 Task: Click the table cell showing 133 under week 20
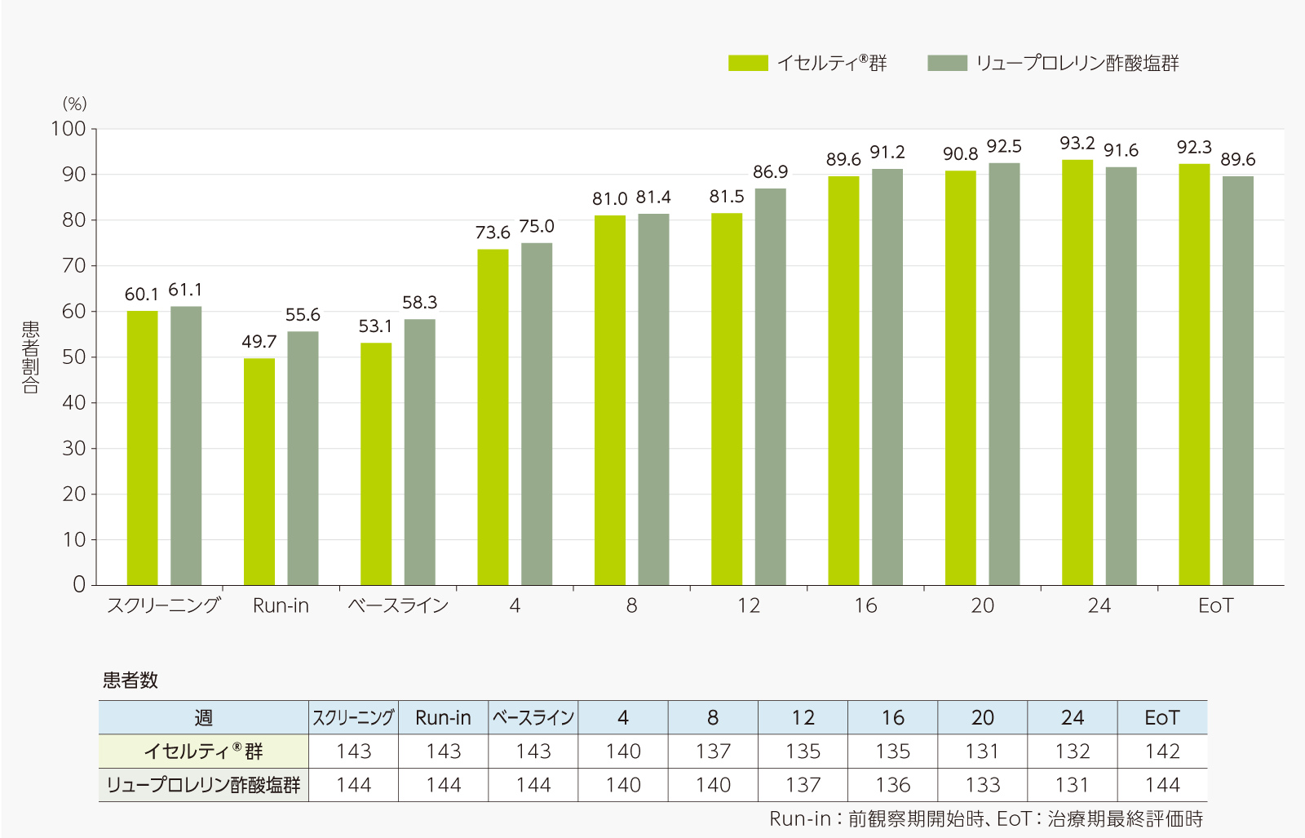[983, 785]
